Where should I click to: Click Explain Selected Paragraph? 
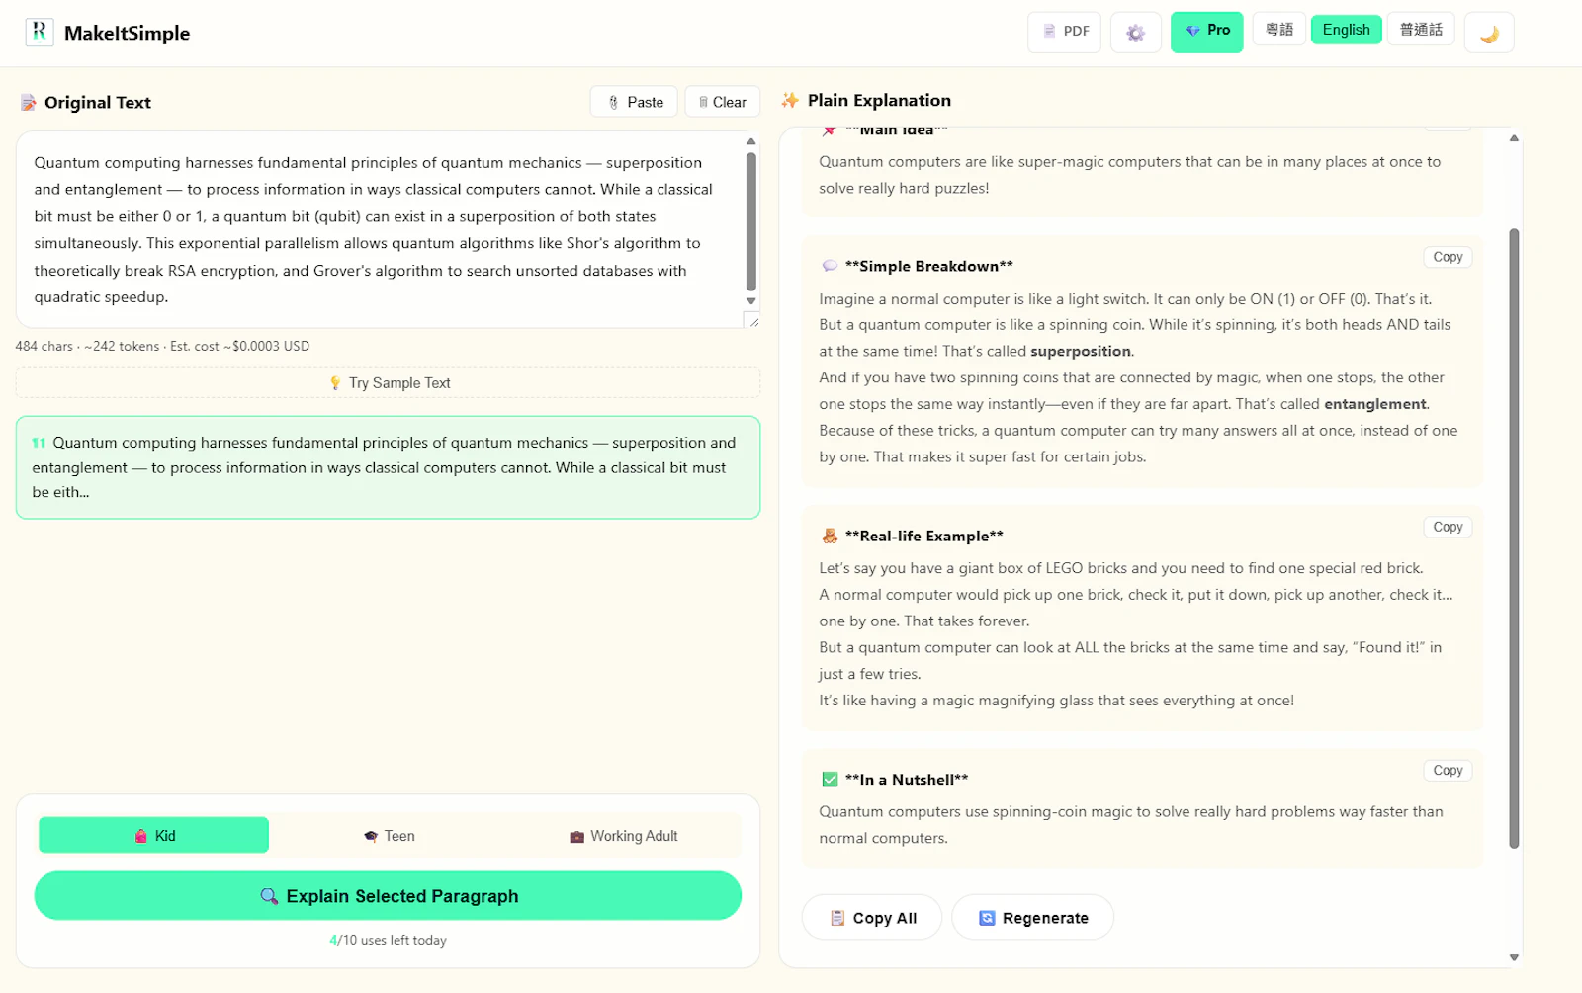coord(388,895)
